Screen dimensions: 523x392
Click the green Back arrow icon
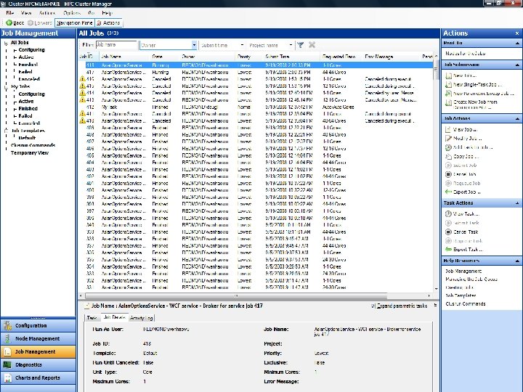tap(9, 23)
